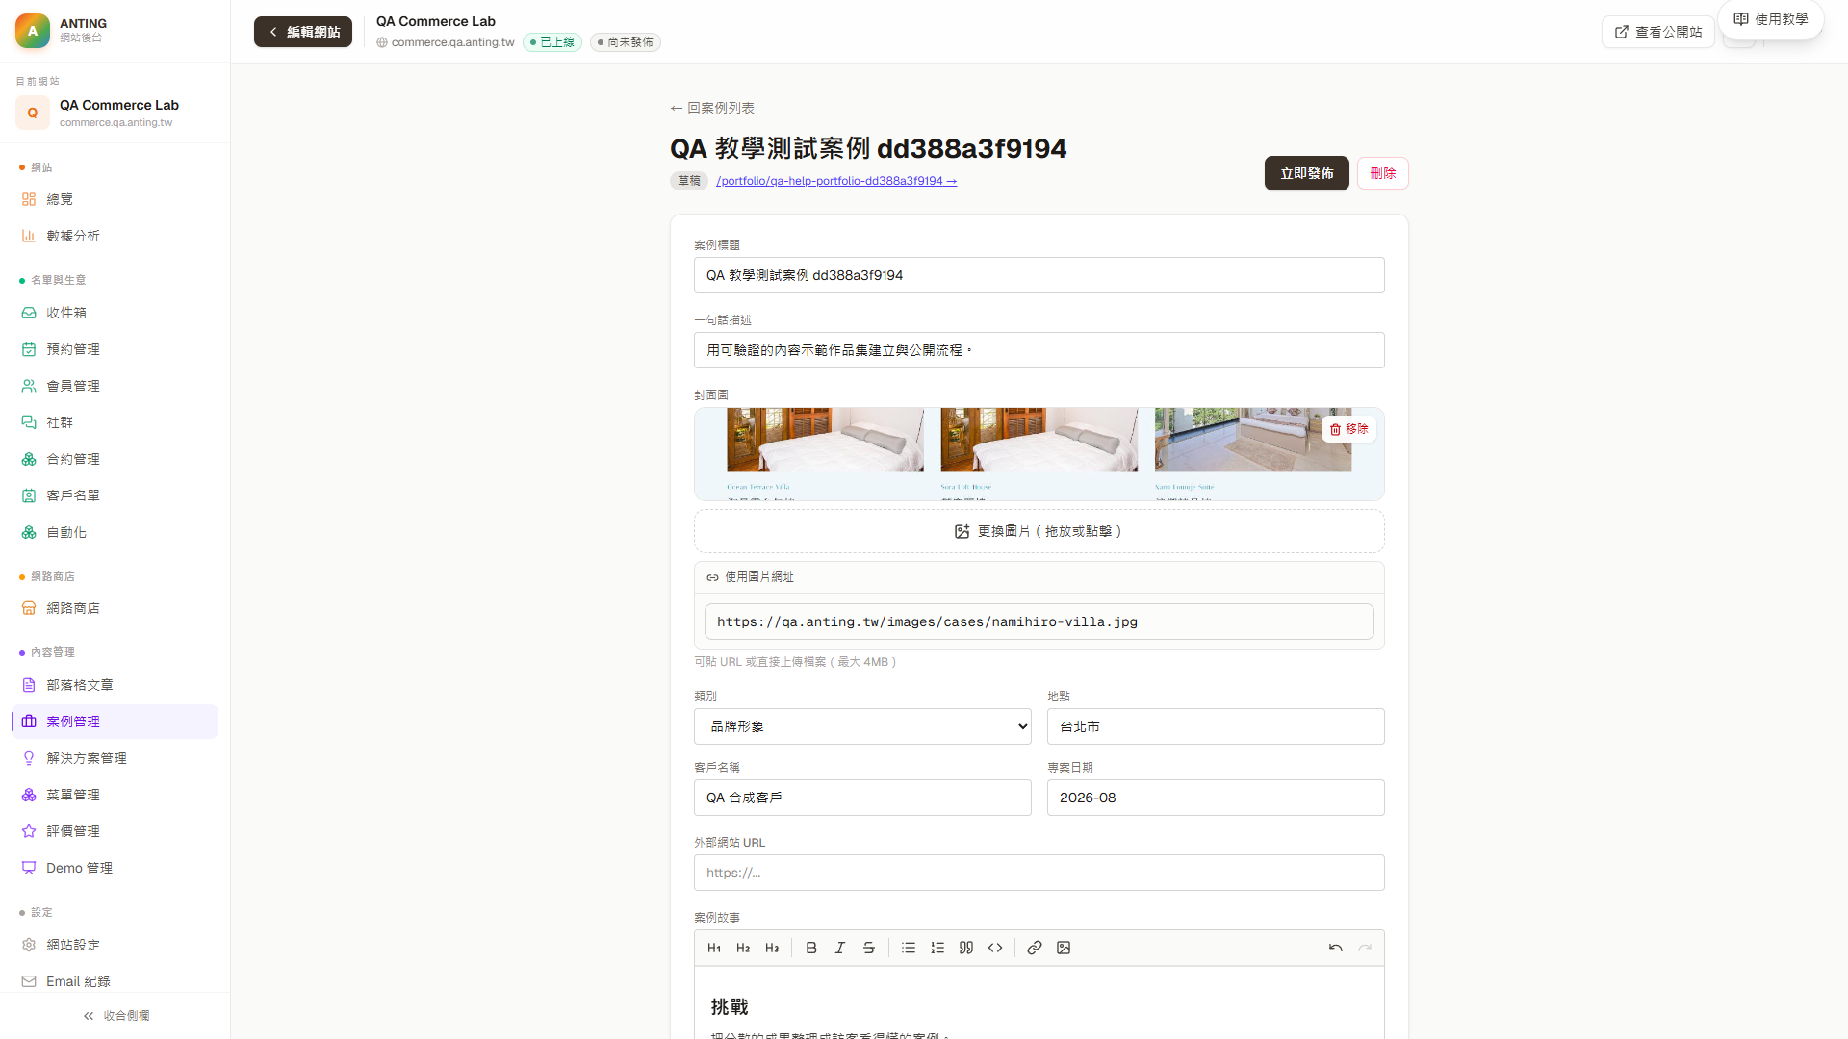Apply Heading 3 in the editor toolbar

(772, 948)
